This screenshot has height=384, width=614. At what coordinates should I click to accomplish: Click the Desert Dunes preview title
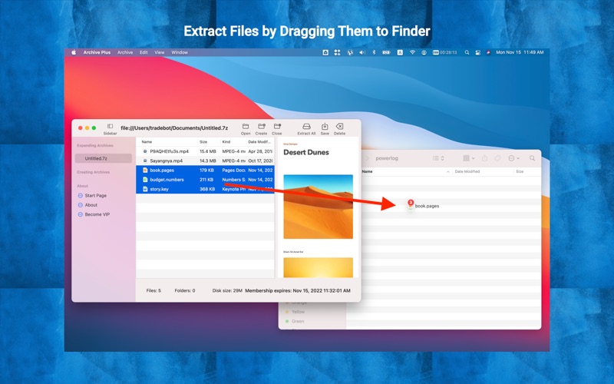point(306,152)
